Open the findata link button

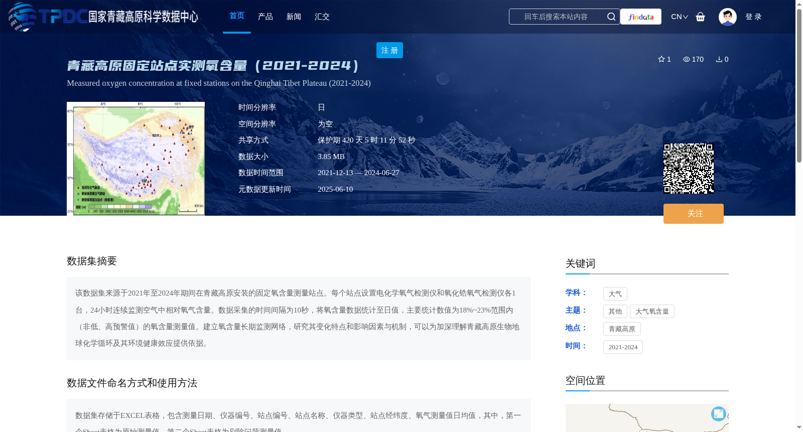pos(641,17)
